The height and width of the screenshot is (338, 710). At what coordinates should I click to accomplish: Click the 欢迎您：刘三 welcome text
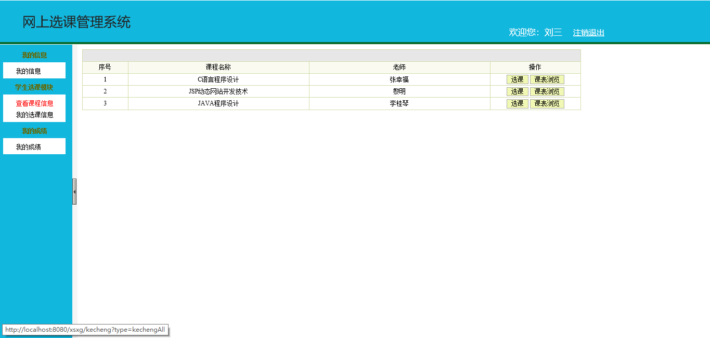[535, 32]
